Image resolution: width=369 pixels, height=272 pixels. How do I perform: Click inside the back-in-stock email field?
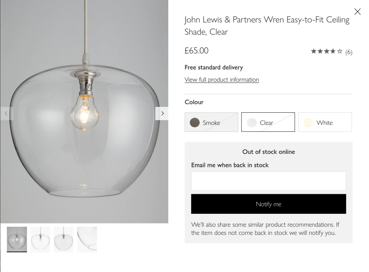pyautogui.click(x=268, y=181)
